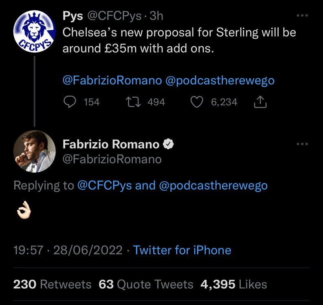Open more options on Fabrizio Romano reply
The image size is (323, 305).
coord(302,144)
